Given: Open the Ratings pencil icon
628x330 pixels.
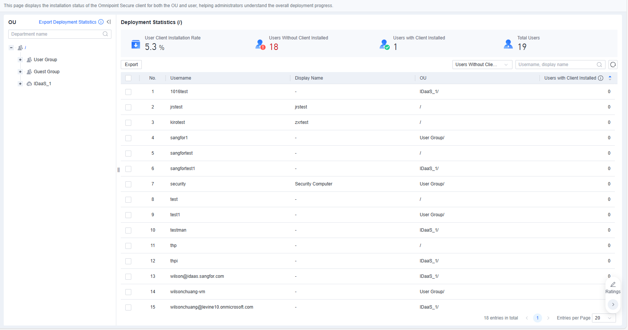Looking at the screenshot, I should click(x=613, y=285).
